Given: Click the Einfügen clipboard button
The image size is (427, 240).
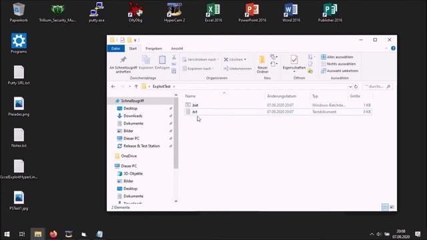Looking at the screenshot, I should [162, 63].
